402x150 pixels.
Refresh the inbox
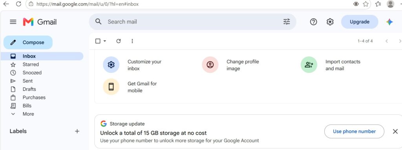point(119,41)
